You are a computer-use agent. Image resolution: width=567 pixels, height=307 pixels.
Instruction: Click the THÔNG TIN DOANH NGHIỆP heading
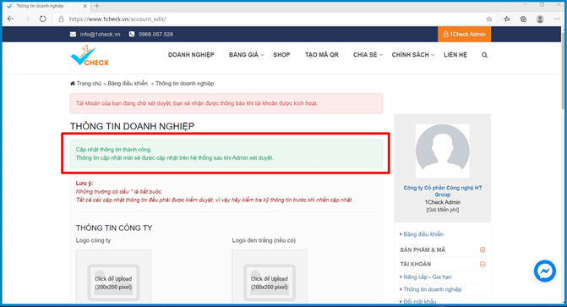coord(132,126)
